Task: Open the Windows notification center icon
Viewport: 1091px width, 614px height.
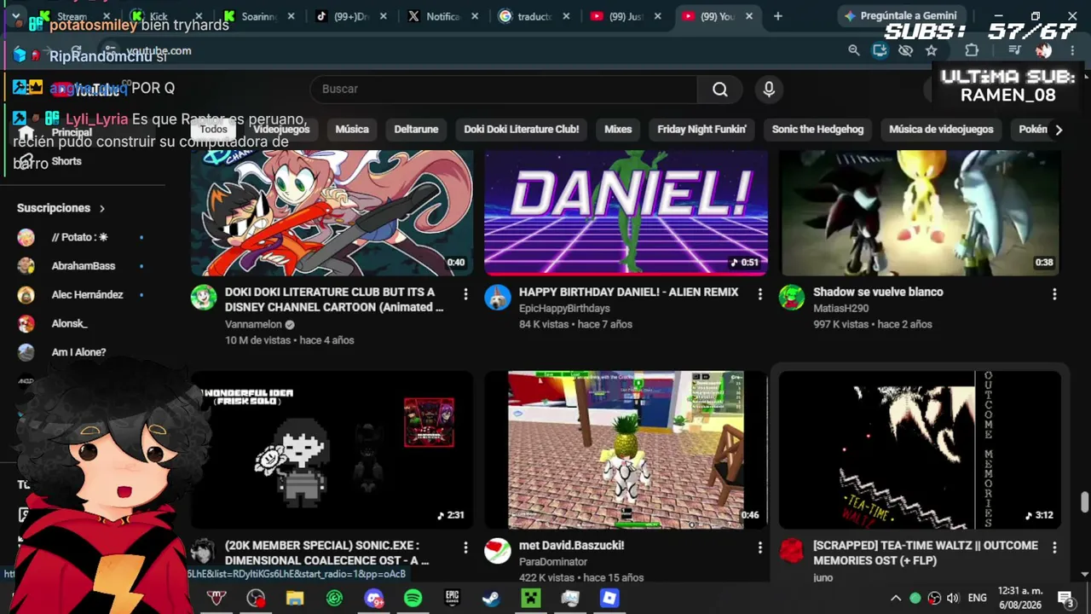Action: 1065,598
